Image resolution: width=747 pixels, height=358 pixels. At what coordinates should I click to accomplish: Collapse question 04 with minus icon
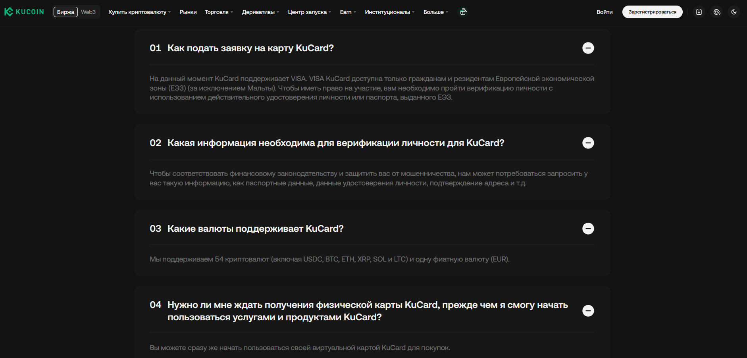coord(588,311)
